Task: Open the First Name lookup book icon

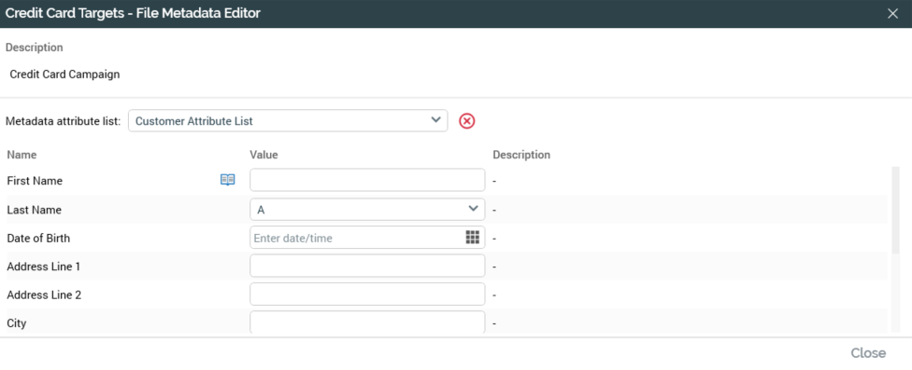Action: pyautogui.click(x=227, y=181)
